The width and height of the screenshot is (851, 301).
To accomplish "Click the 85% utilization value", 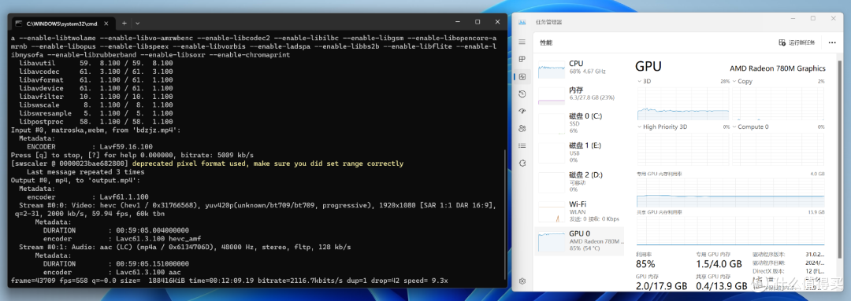I will tap(645, 264).
